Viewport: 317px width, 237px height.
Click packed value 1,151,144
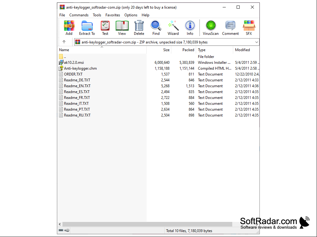pos(187,68)
